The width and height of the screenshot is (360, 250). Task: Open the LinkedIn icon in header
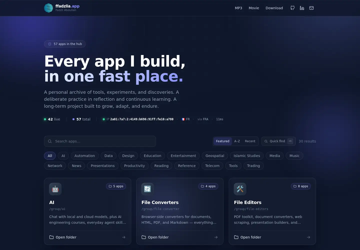302,8
